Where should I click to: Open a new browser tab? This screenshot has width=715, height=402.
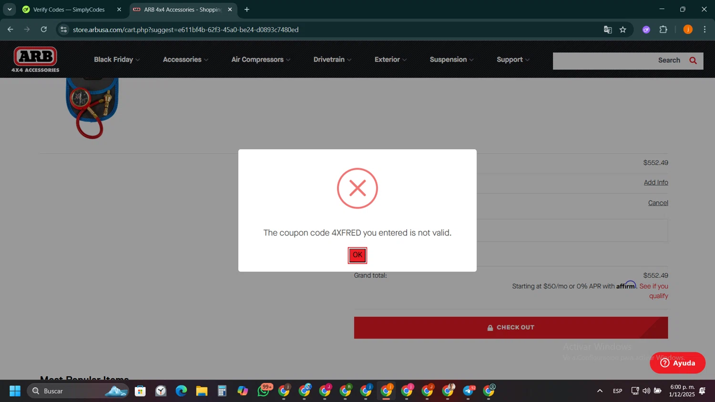click(247, 10)
